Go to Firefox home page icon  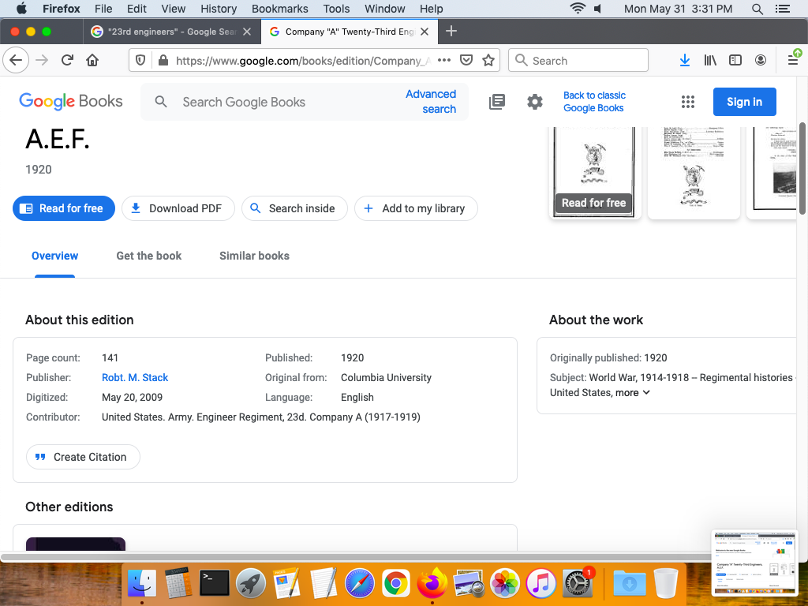(92, 61)
